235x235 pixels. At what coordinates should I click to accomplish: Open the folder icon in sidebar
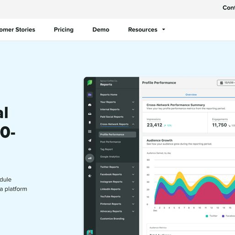pos(90,95)
